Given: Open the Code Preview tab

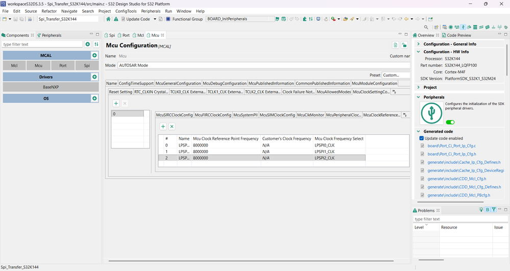Looking at the screenshot, I should (456, 35).
